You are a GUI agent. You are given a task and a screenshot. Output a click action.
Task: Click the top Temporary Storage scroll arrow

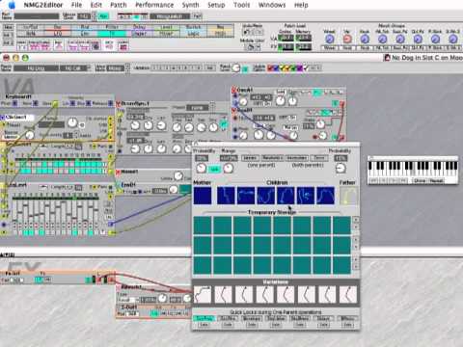[x=356, y=220]
